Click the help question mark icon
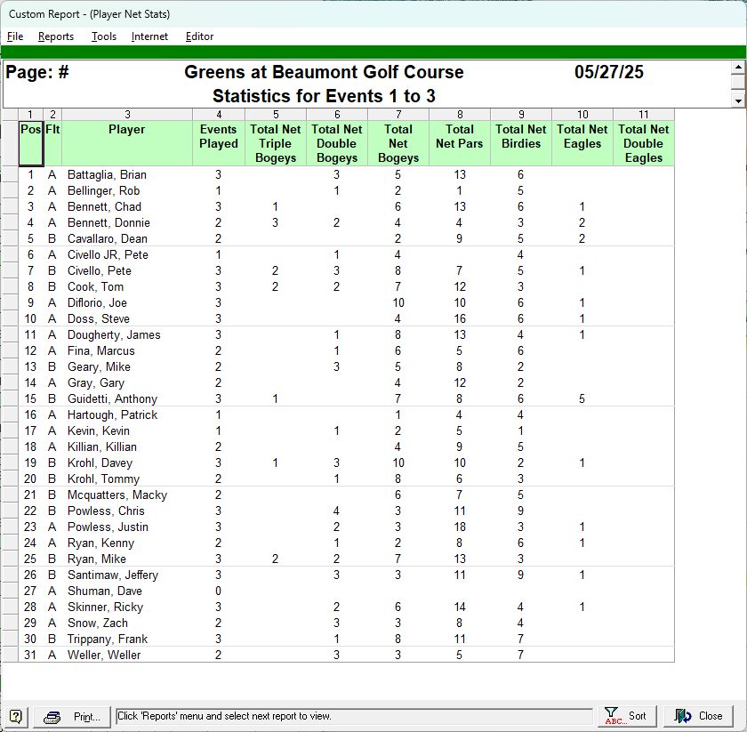This screenshot has height=732, width=747. click(x=16, y=716)
